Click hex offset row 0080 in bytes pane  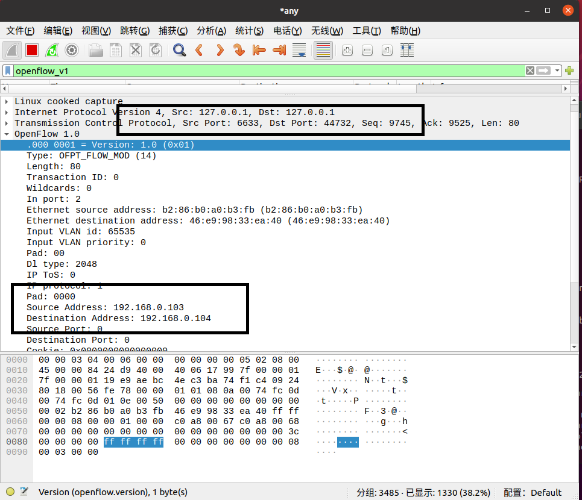(17, 442)
